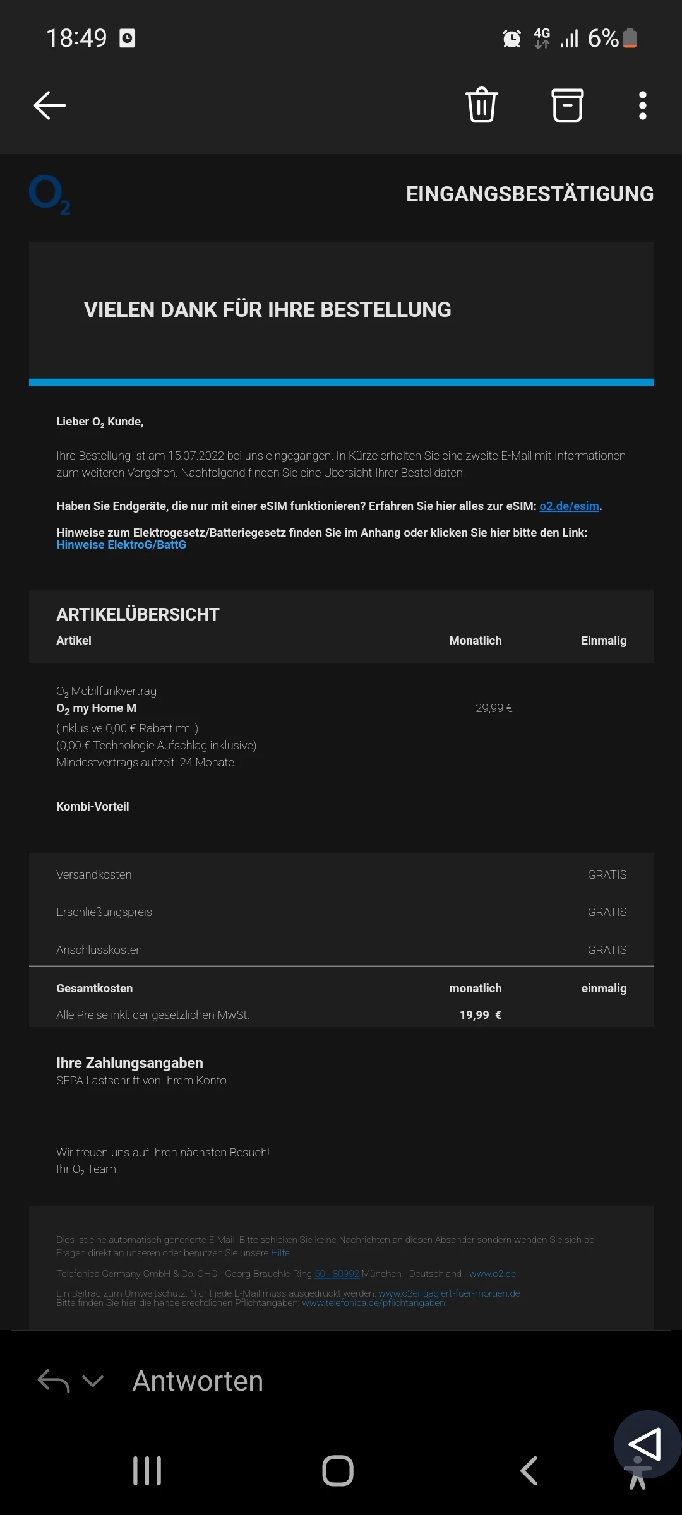Tap the reply arrow icon
This screenshot has width=682, height=1515.
[53, 1381]
